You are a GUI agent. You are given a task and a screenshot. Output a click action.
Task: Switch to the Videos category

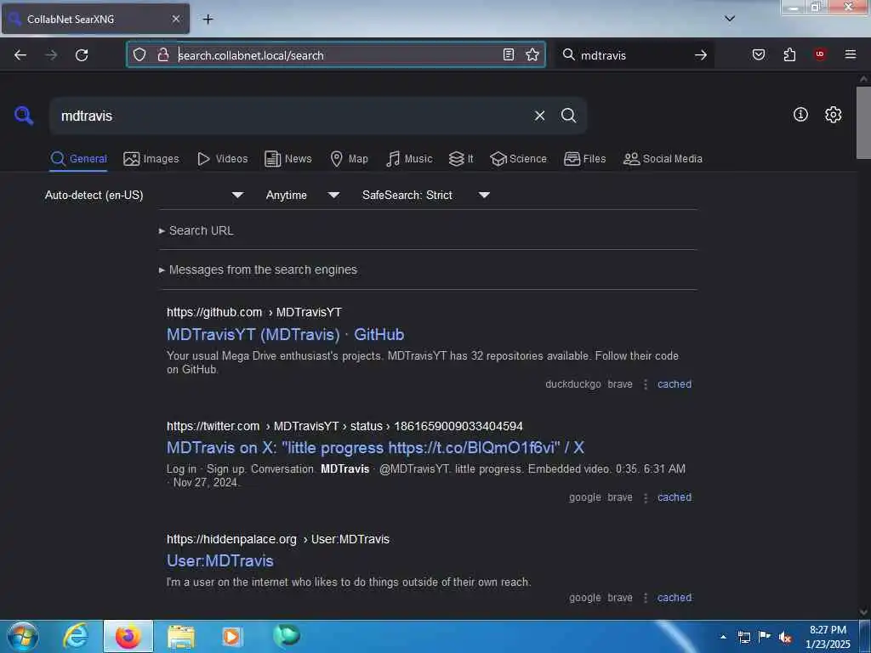222,159
